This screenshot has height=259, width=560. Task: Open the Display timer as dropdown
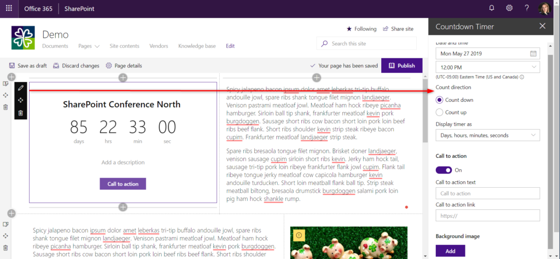pos(487,135)
